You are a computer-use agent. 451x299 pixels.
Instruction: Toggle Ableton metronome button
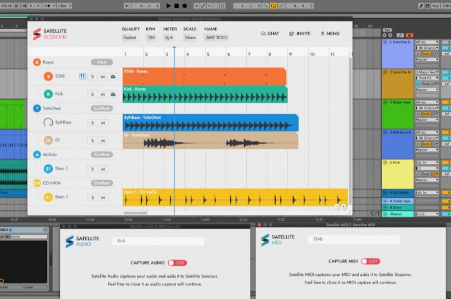(47, 6)
